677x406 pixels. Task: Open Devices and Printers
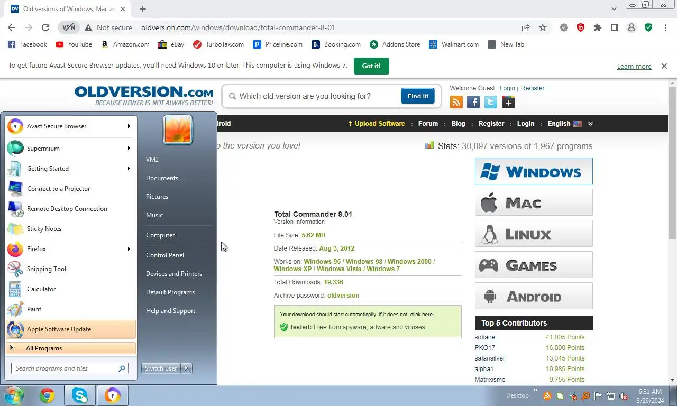click(174, 274)
